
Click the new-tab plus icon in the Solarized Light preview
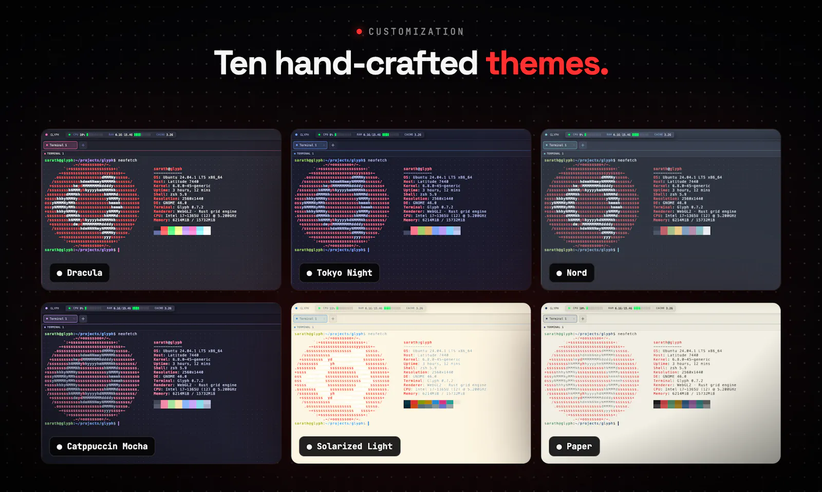pos(333,319)
